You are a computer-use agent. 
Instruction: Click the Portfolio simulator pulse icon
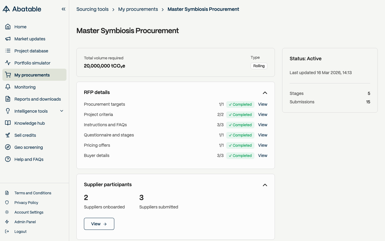point(8,63)
